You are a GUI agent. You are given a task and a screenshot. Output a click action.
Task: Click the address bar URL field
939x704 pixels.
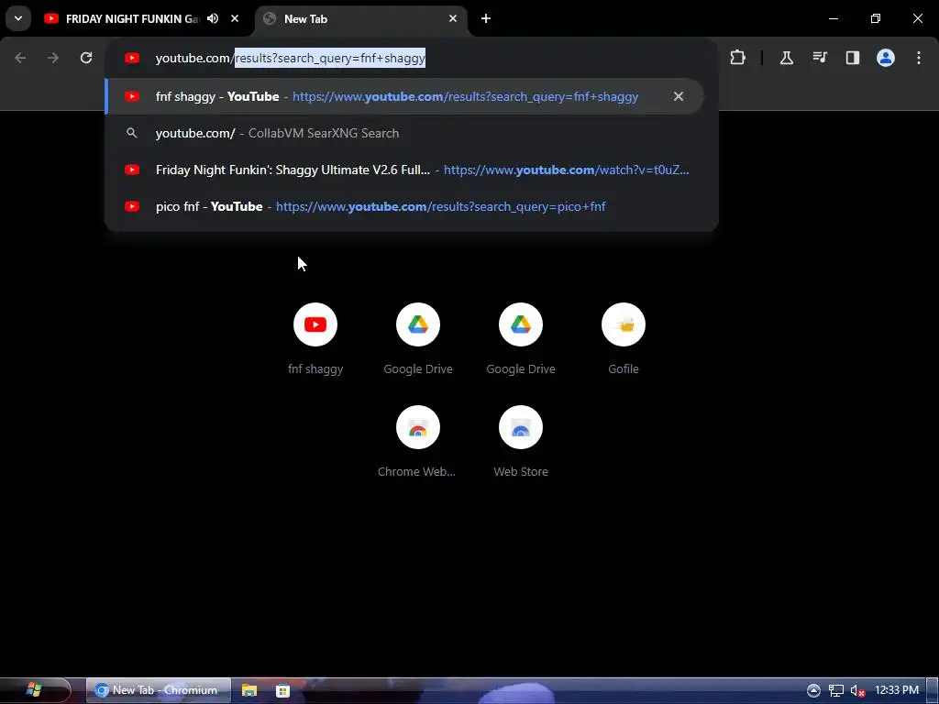tap(411, 58)
